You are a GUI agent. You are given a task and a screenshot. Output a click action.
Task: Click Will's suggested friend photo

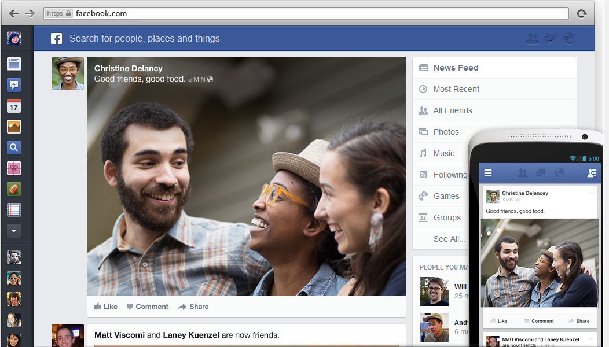(x=434, y=291)
